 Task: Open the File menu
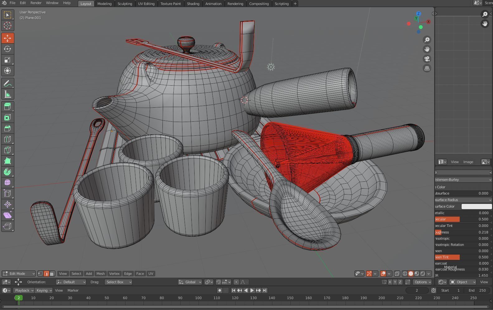(12, 3)
